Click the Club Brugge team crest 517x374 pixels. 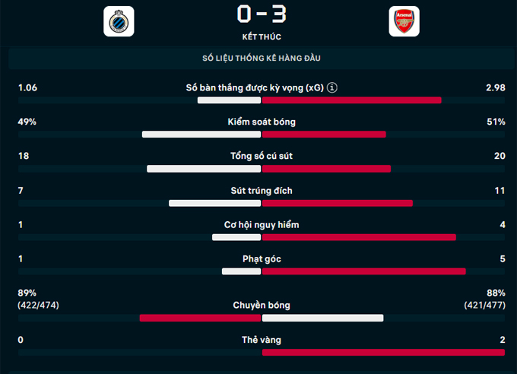tap(119, 21)
